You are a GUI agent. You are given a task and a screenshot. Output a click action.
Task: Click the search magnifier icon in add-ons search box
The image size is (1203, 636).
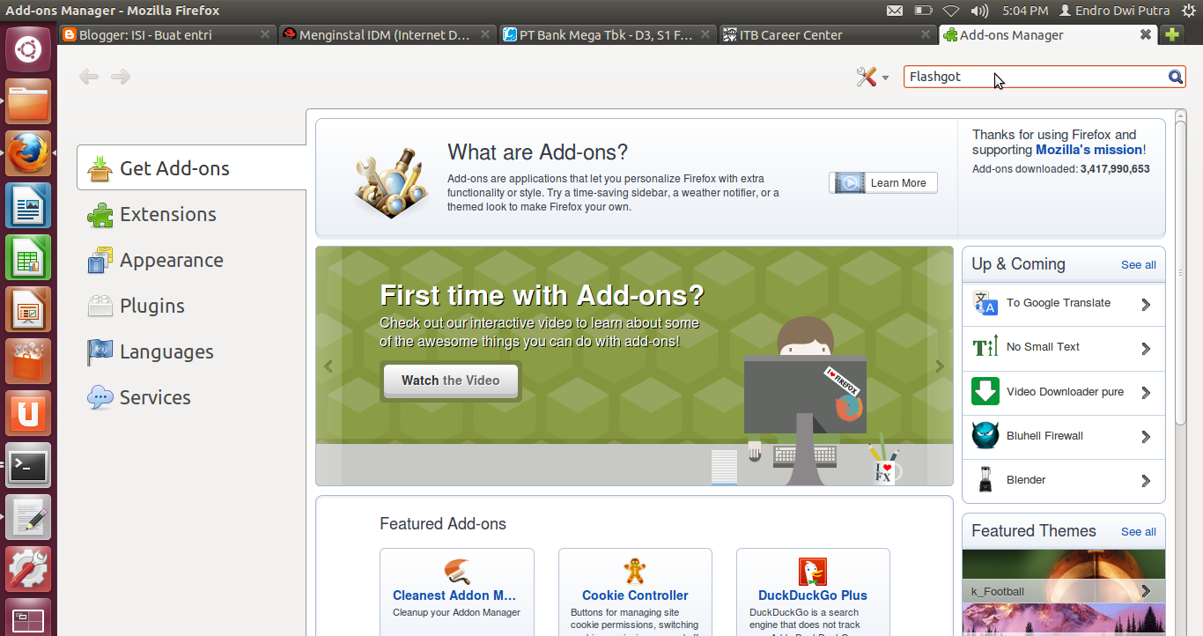pyautogui.click(x=1175, y=77)
